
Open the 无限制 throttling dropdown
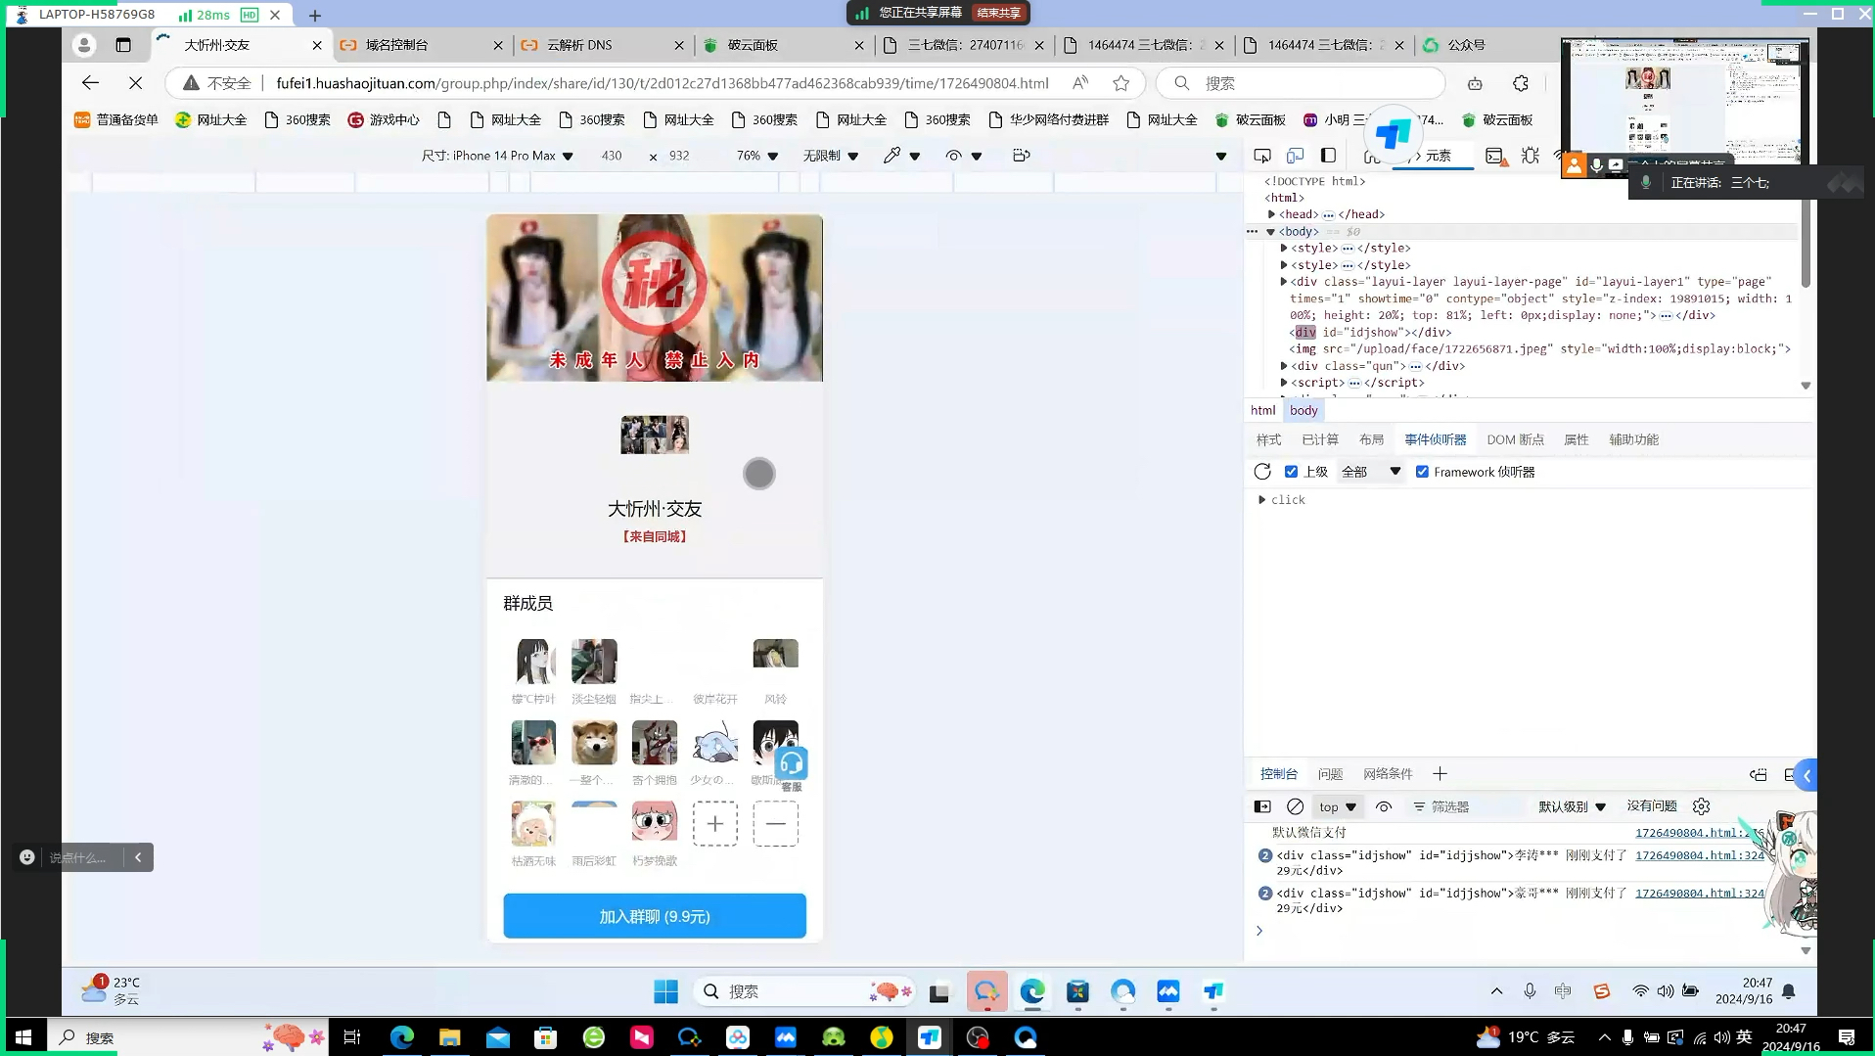click(x=830, y=156)
